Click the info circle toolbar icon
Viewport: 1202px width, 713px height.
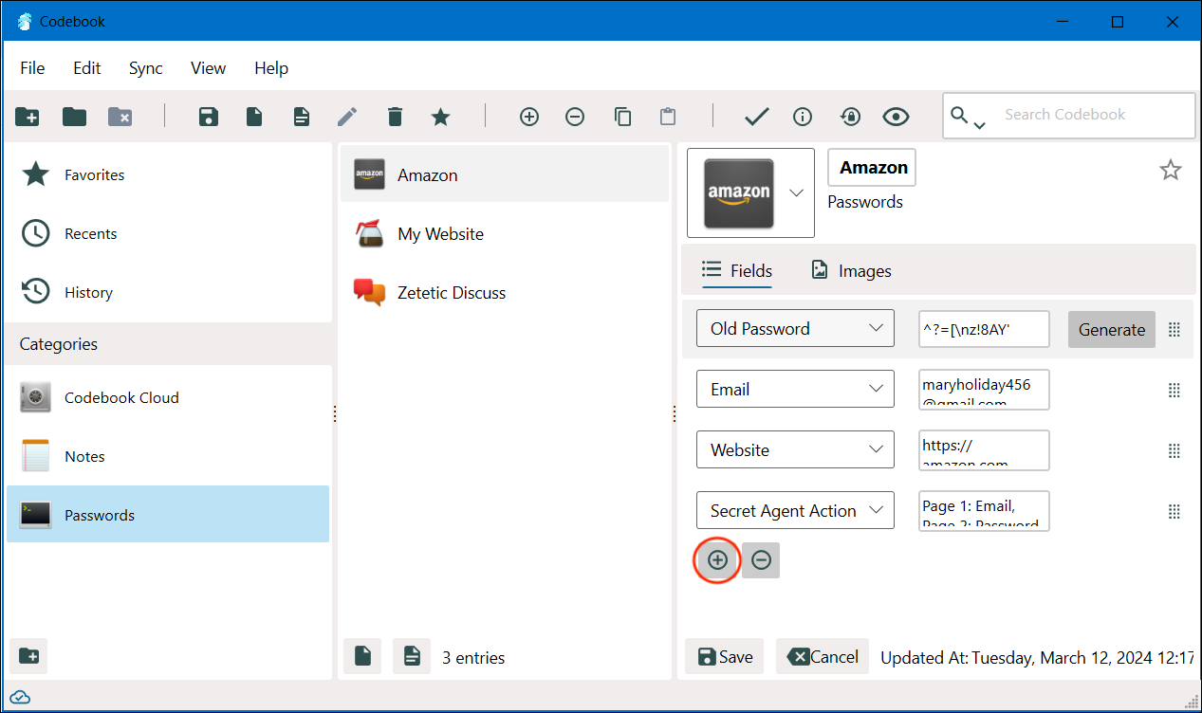click(x=803, y=117)
